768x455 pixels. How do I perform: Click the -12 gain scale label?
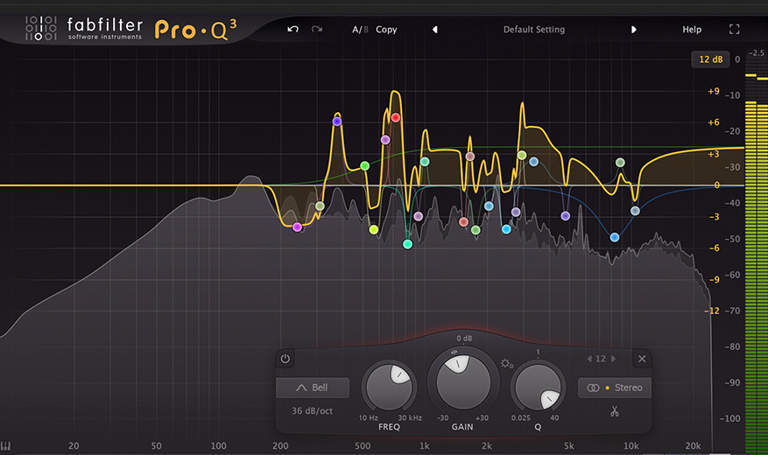tap(712, 311)
